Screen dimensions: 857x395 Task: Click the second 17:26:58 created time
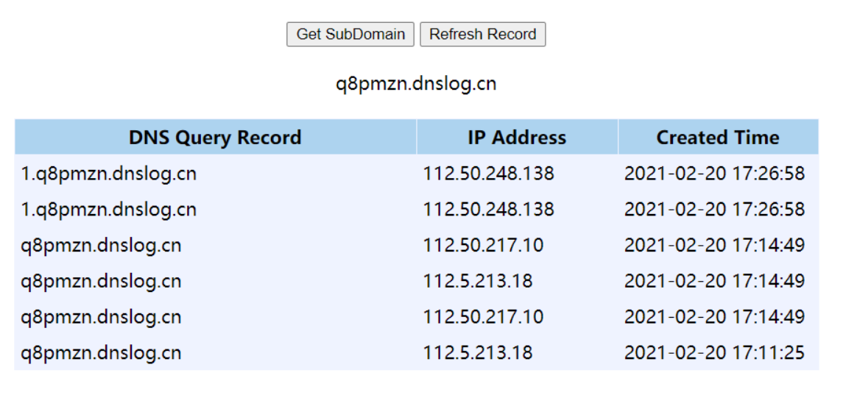(x=714, y=210)
